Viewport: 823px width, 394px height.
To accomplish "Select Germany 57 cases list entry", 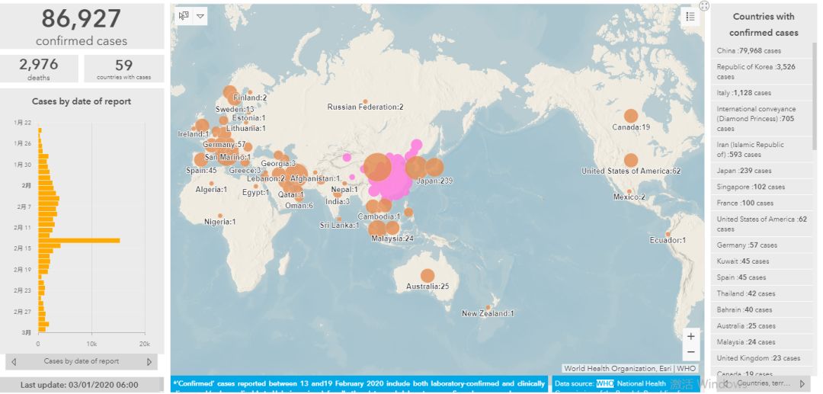I will coord(761,245).
